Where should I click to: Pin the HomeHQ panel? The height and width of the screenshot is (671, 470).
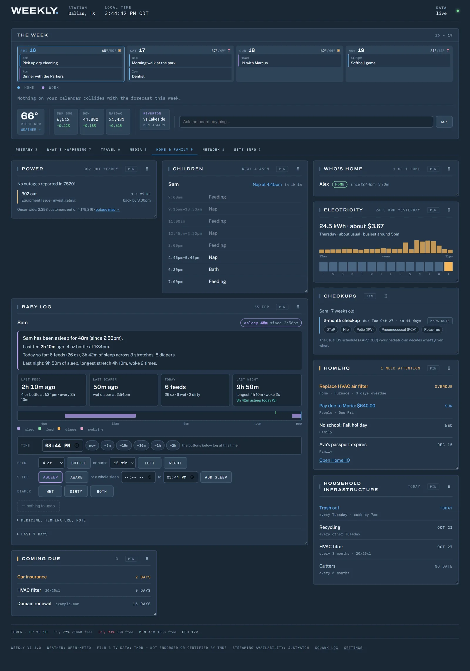point(433,368)
